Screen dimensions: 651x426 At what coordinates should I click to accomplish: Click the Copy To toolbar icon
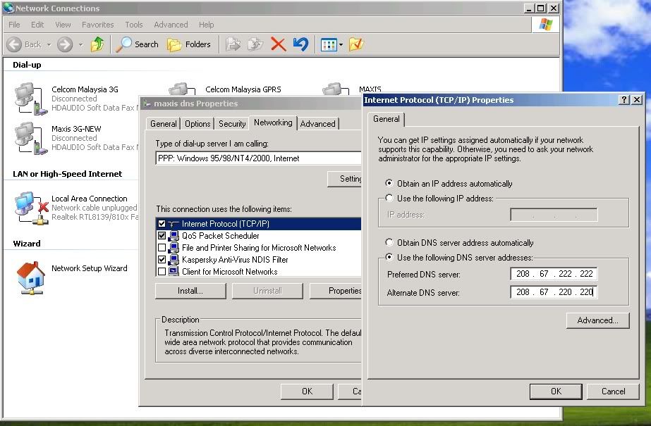[x=255, y=44]
